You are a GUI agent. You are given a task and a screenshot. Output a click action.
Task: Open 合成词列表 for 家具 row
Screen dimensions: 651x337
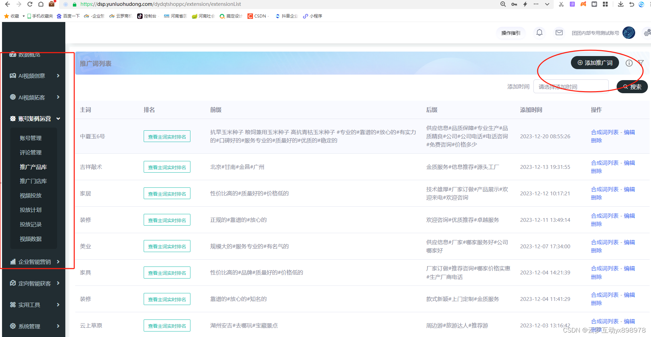pyautogui.click(x=605, y=268)
